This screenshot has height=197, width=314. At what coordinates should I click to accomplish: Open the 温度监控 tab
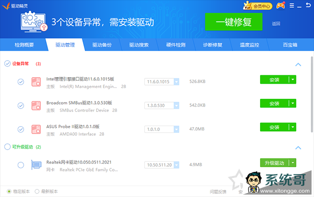[x=249, y=44]
